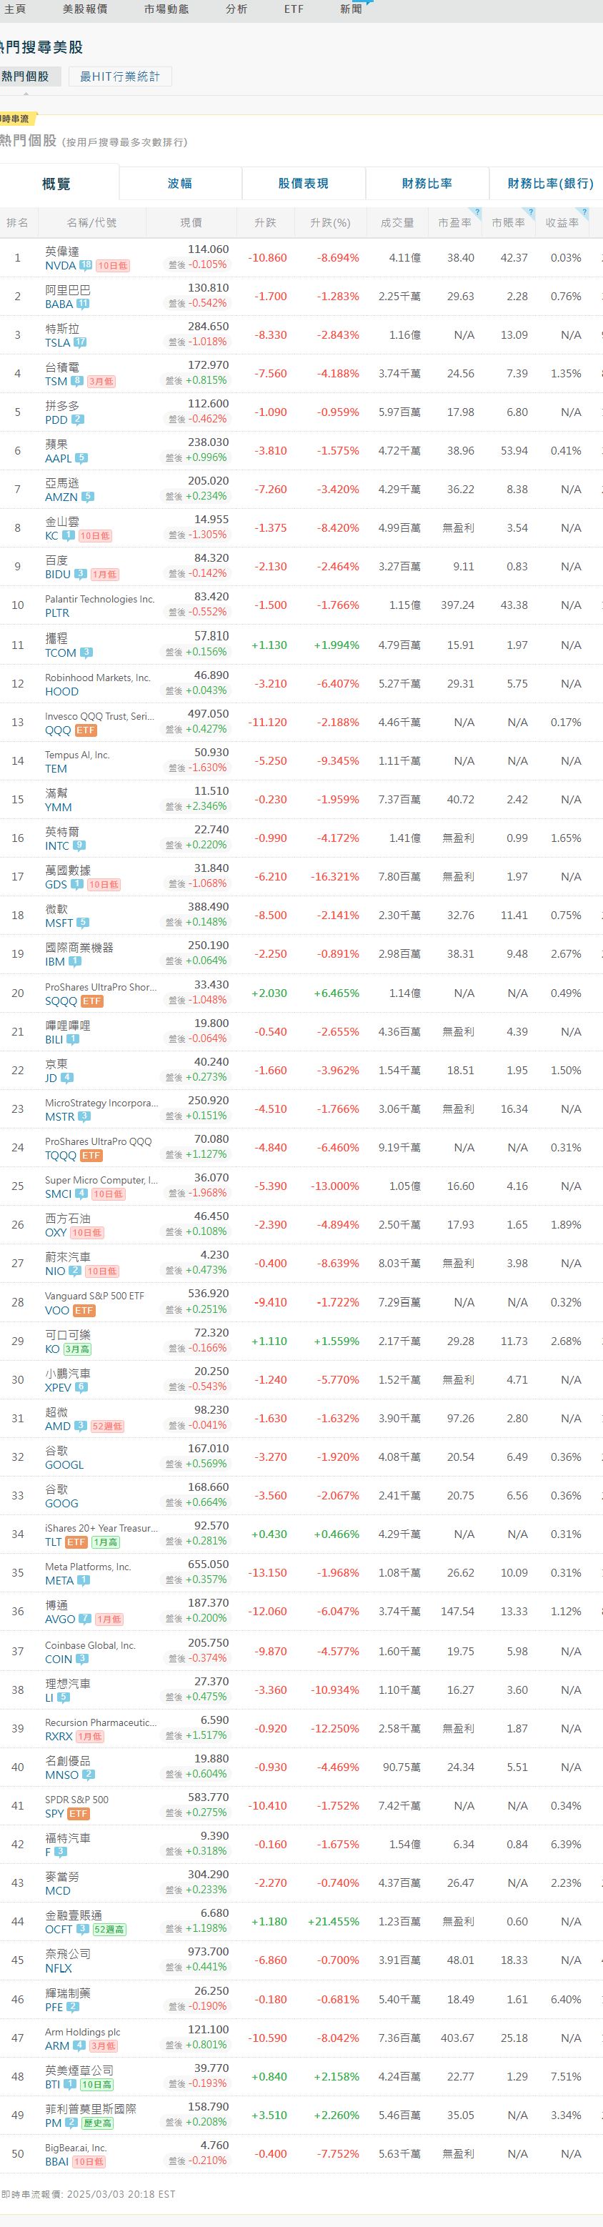Viewport: 603px width, 2227px height.
Task: Sort by the 升跌(%) column header
Action: [330, 223]
